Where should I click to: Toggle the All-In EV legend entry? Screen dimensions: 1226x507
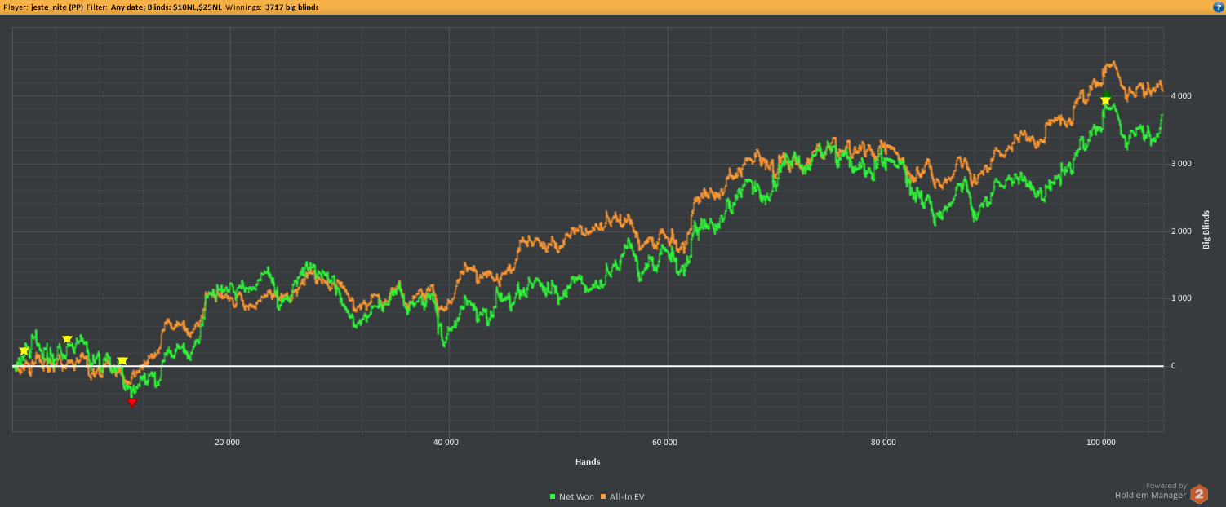click(x=622, y=496)
